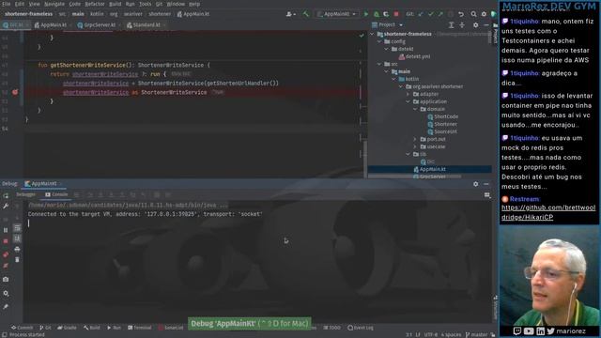
Task: Toggle soft-wrap in the console toolbar
Action: [x=17, y=228]
